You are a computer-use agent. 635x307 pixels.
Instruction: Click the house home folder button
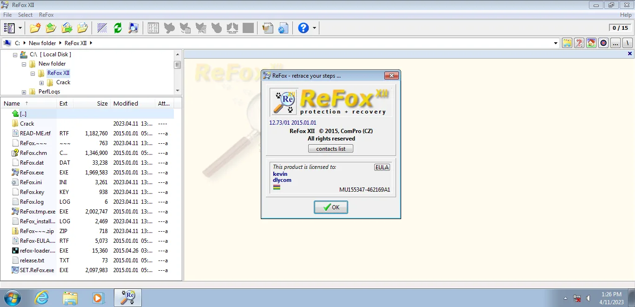tap(591, 43)
